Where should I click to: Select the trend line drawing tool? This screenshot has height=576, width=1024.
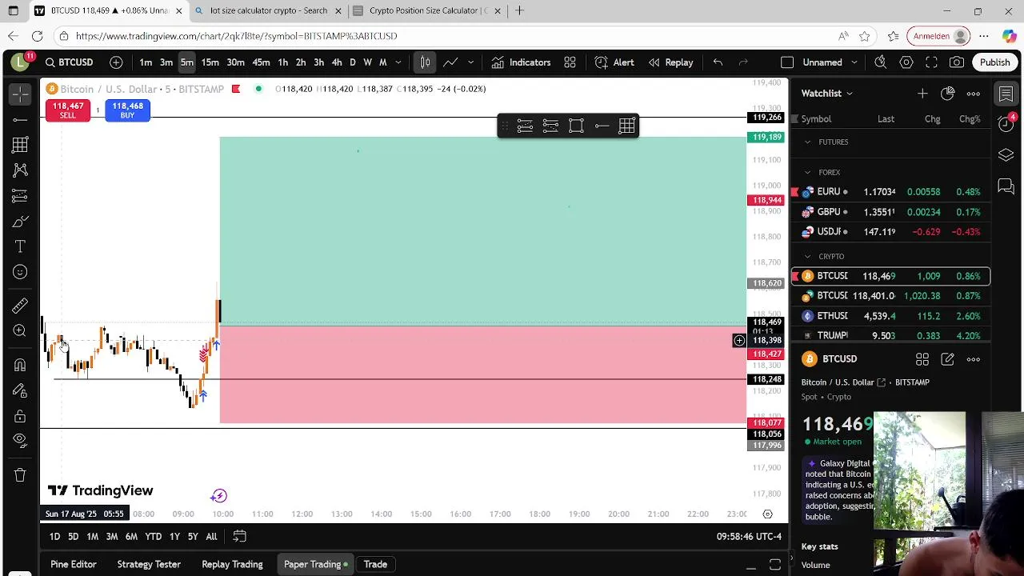pyautogui.click(x=20, y=120)
